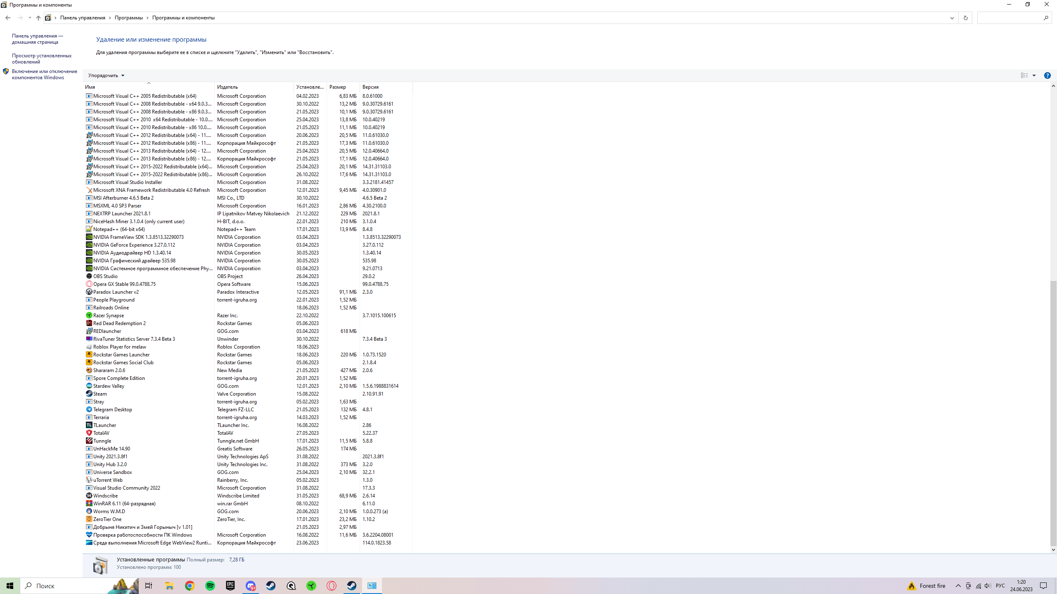Click the TLauncher program icon
This screenshot has width=1057, height=594.
point(89,425)
